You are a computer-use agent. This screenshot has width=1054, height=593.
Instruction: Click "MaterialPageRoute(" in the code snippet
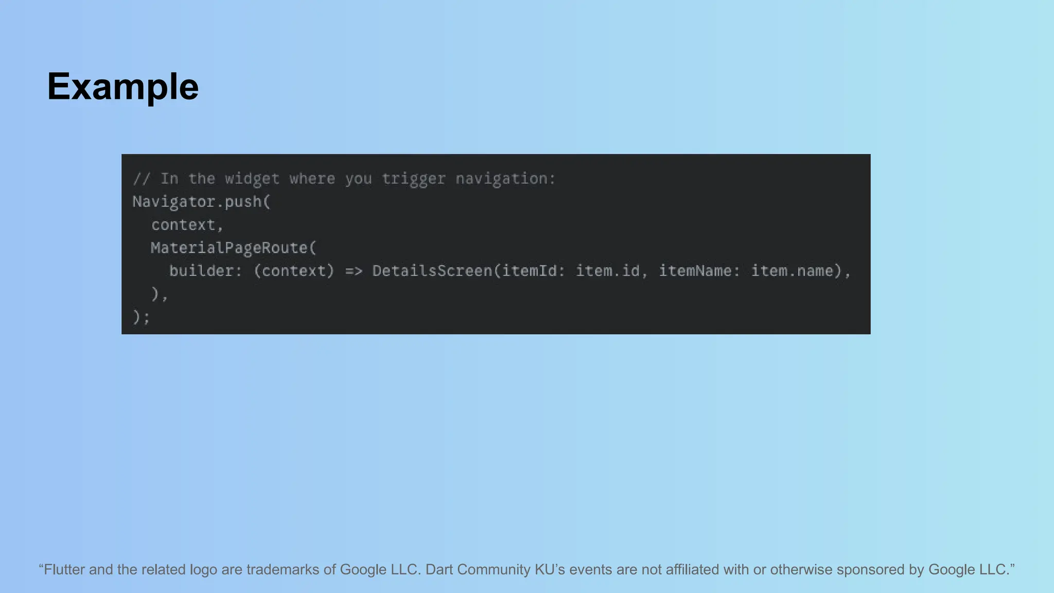[x=233, y=248]
